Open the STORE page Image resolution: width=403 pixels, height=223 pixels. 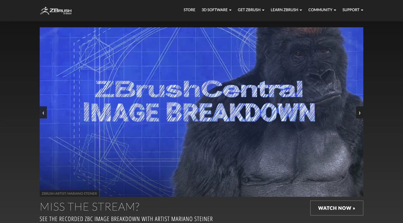(189, 10)
